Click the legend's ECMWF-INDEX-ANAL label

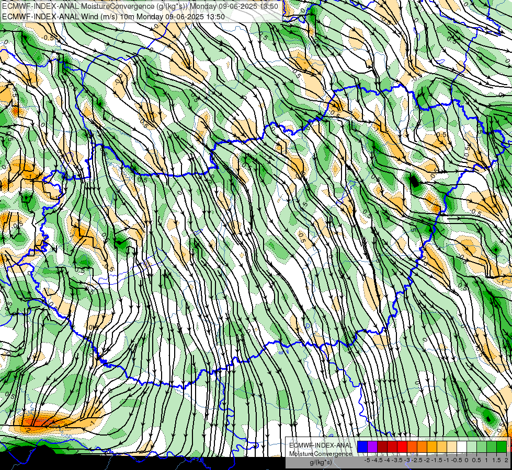pyautogui.click(x=321, y=445)
